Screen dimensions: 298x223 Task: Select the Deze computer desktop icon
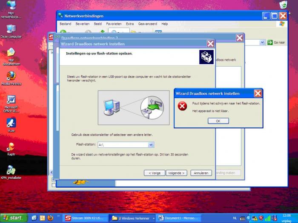point(11,31)
